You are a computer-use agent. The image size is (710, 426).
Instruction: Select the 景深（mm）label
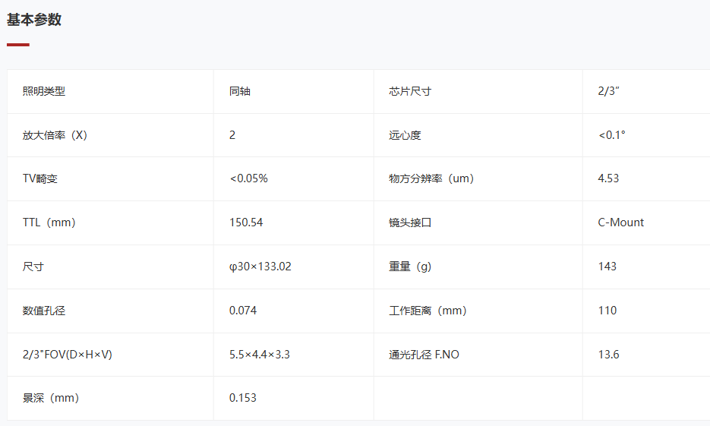click(x=51, y=398)
